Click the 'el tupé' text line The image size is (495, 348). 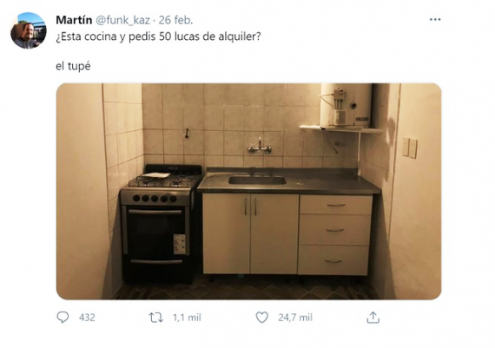coord(73,66)
